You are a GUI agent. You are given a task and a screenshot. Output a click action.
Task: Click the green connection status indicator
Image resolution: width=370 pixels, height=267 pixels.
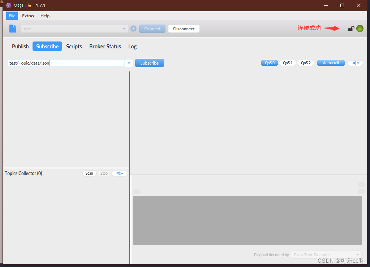tap(360, 29)
